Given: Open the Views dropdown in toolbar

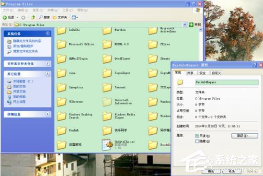Looking at the screenshot, I should click(74, 17).
